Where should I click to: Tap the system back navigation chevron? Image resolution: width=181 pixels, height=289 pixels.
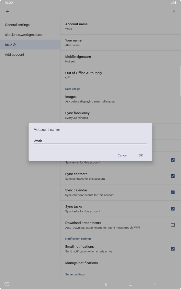(154, 284)
